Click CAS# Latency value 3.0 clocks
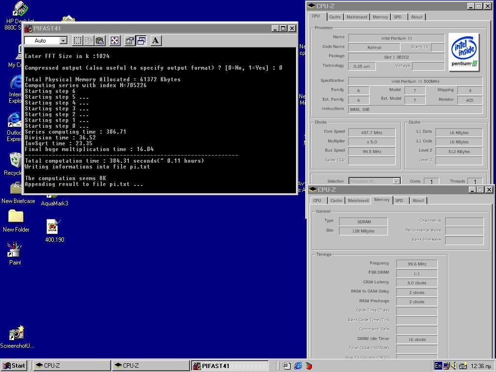This screenshot has width=496, height=372. click(x=417, y=283)
